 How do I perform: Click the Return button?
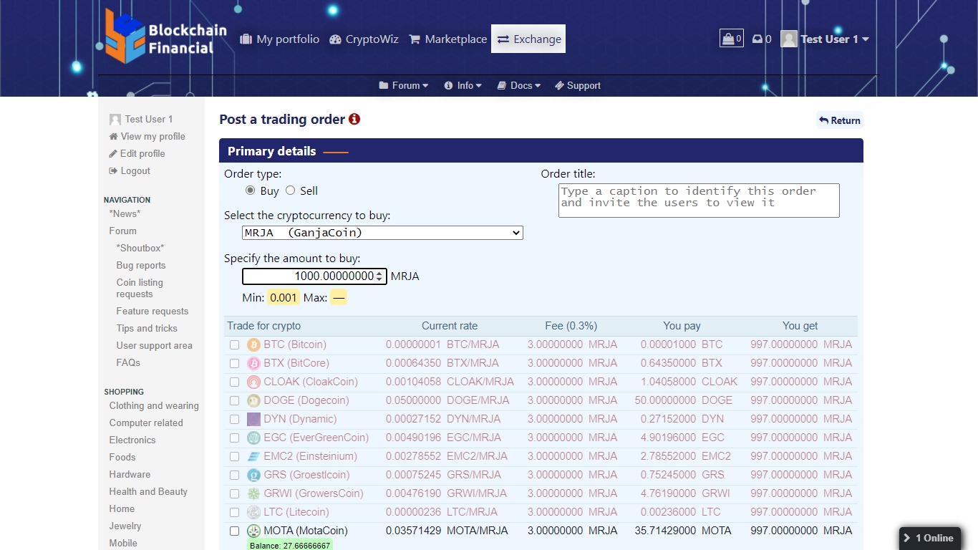point(840,120)
